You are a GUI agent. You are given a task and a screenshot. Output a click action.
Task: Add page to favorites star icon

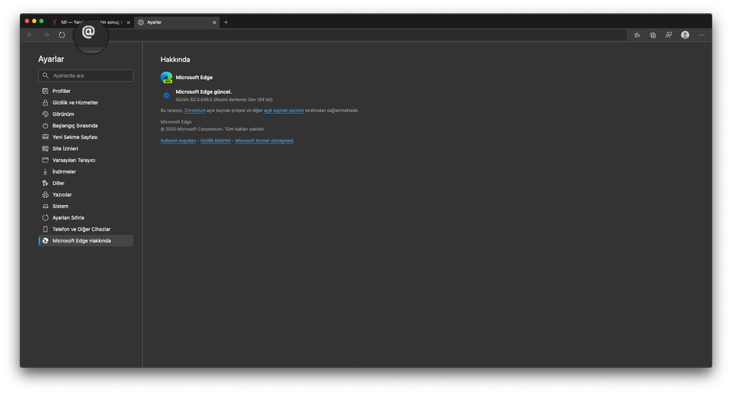pos(637,35)
